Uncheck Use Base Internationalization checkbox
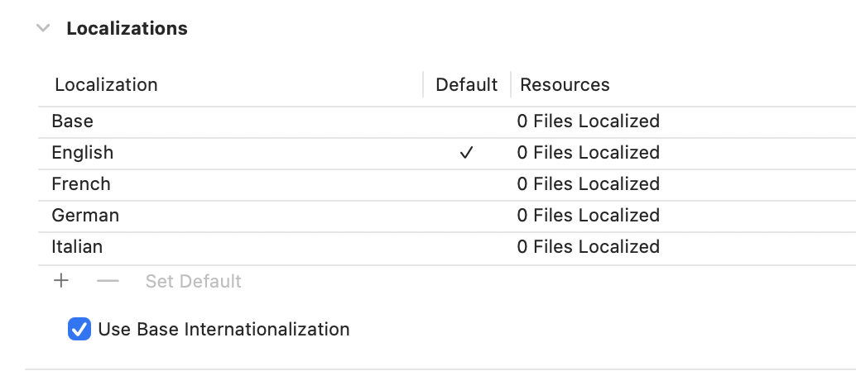Viewport: 856px width, 390px height. [x=79, y=330]
